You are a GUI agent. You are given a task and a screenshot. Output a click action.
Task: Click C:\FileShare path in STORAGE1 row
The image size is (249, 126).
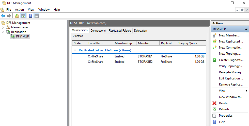[x=96, y=56]
